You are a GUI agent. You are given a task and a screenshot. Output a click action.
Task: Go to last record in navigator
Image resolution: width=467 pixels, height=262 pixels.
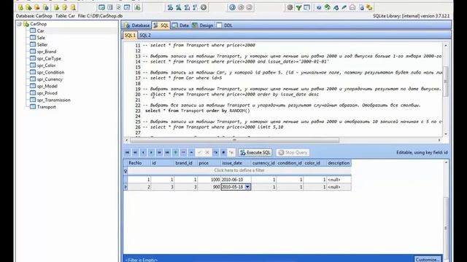pos(167,152)
